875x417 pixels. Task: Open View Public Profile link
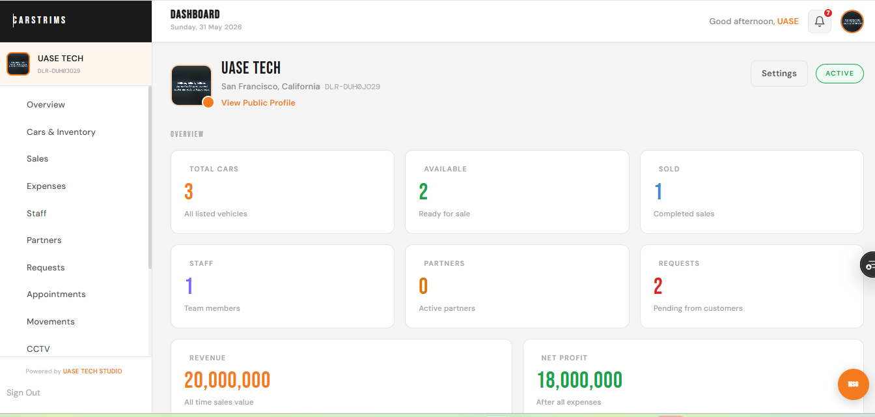(x=258, y=103)
